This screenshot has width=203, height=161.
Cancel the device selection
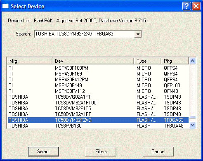(x=158, y=152)
